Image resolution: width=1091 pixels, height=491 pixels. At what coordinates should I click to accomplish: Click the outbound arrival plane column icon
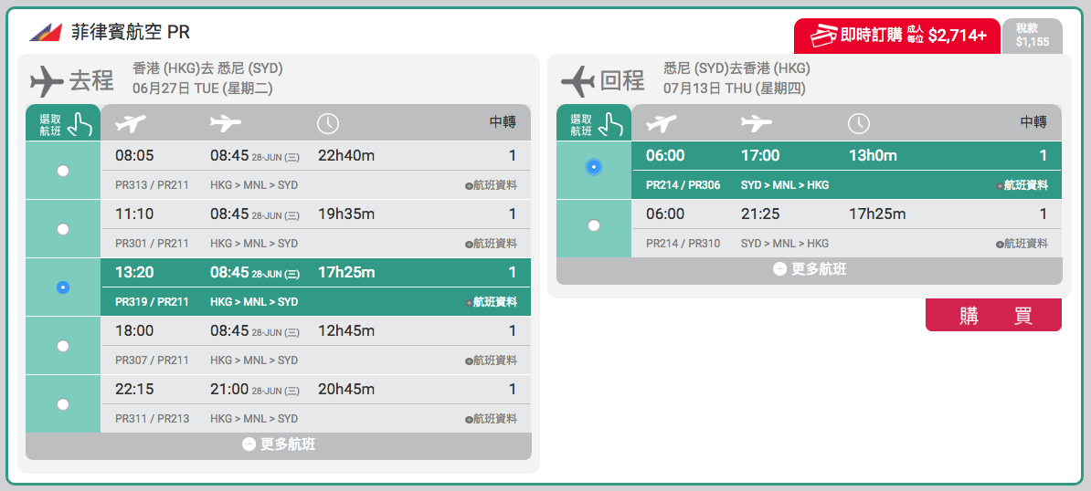coord(226,123)
